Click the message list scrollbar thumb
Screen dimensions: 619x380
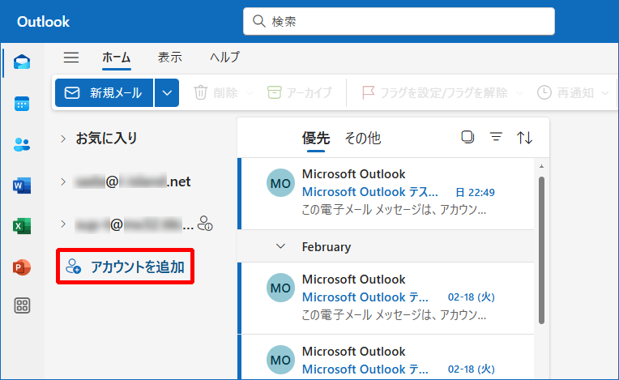click(x=541, y=250)
